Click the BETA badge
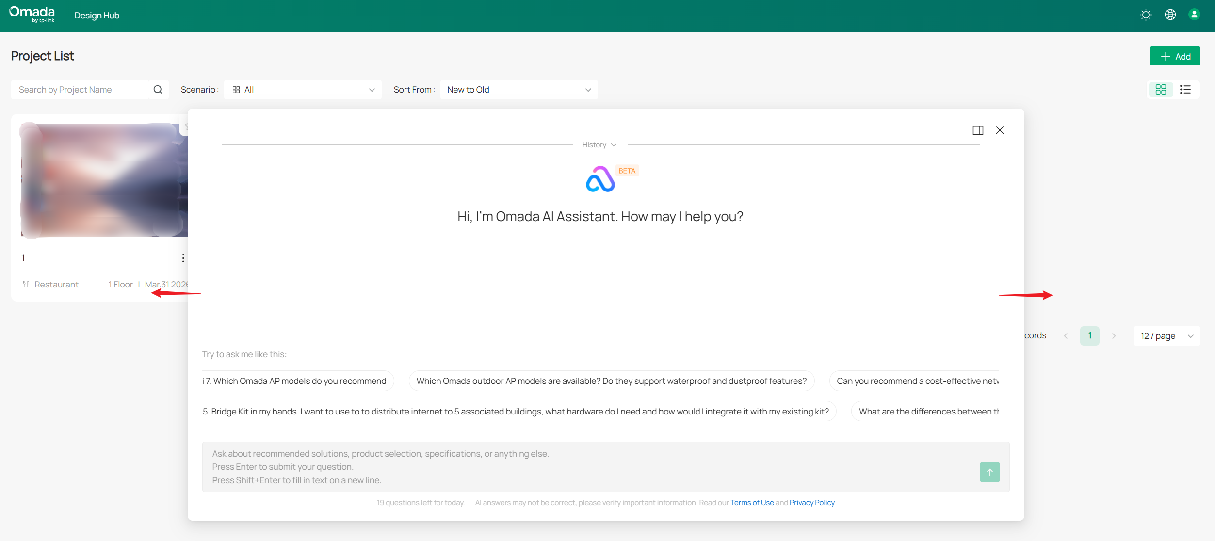The image size is (1215, 541). (627, 171)
